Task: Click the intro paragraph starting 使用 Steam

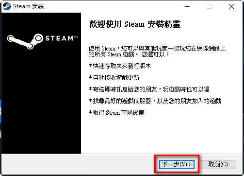Action: [x=157, y=51]
